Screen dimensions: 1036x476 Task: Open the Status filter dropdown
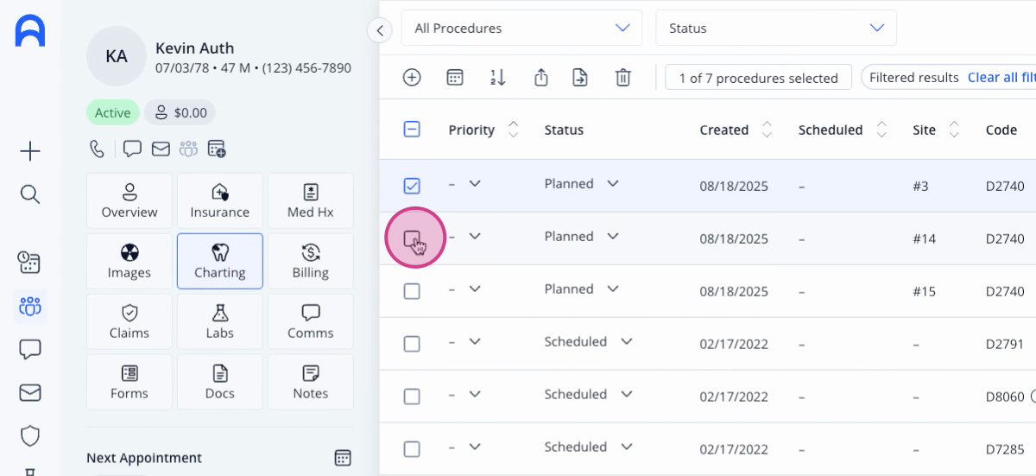coord(776,28)
